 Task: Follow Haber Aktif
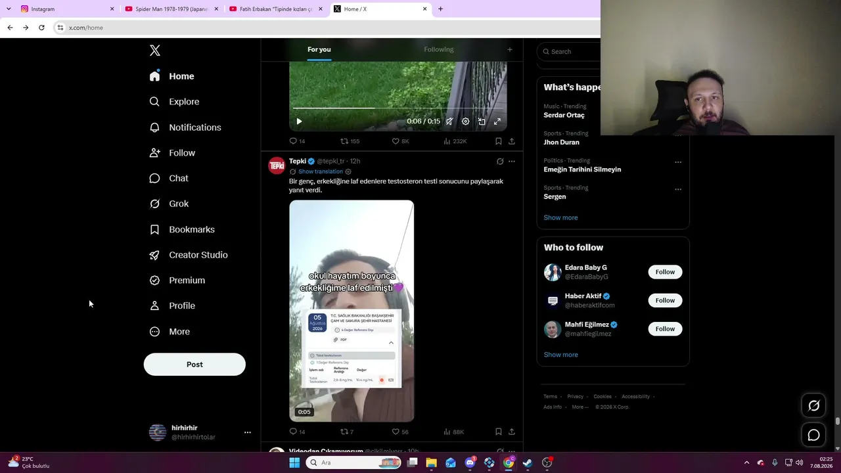tap(665, 300)
